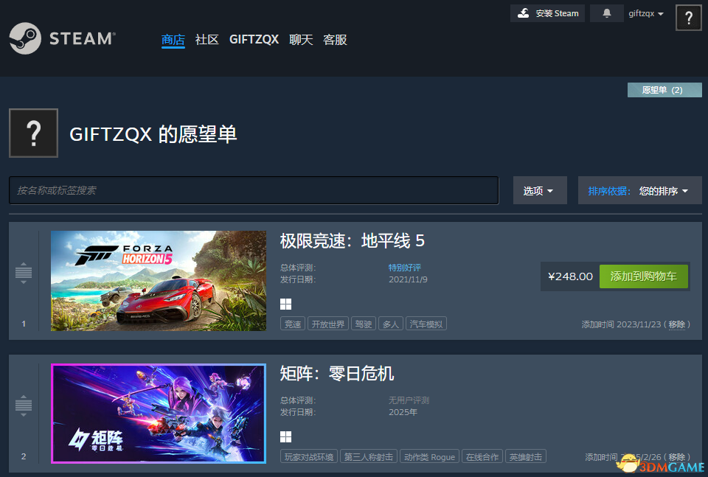This screenshot has height=477, width=708.
Task: Click the 汽车模拟 tag
Action: click(x=426, y=324)
